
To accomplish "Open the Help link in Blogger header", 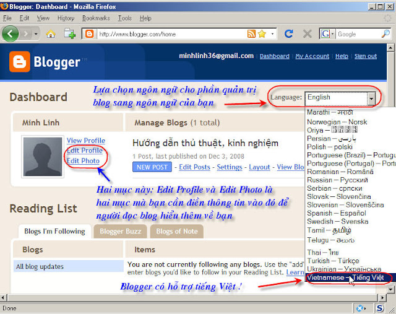I will click(342, 56).
